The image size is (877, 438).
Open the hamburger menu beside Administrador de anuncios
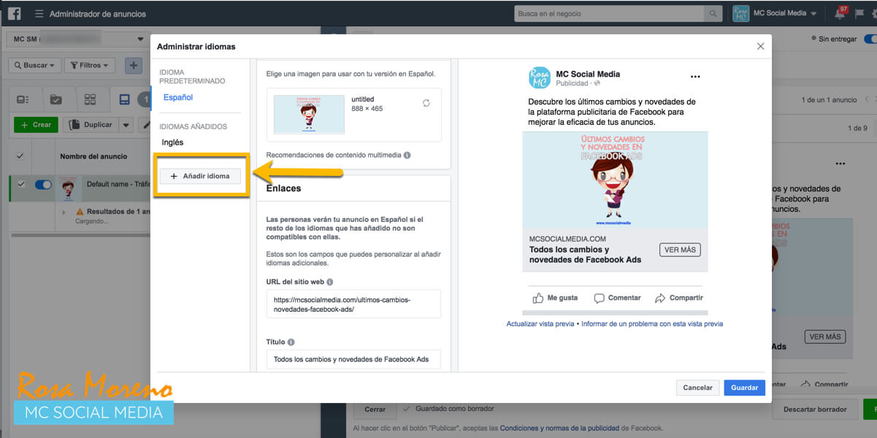tap(39, 14)
